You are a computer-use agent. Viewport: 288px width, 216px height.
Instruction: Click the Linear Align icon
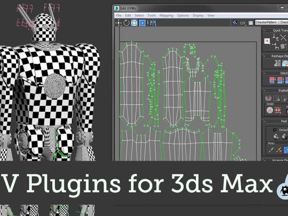coord(283,38)
